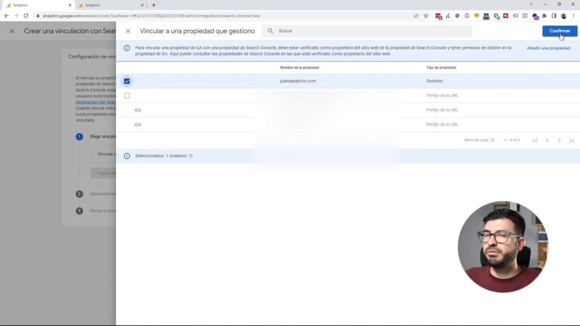This screenshot has height=326, width=580.
Task: Close the Vincular a una propiedad panel
Action: point(128,31)
